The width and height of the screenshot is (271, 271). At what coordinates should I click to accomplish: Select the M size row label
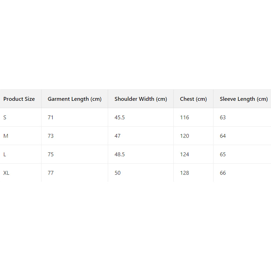point(6,136)
